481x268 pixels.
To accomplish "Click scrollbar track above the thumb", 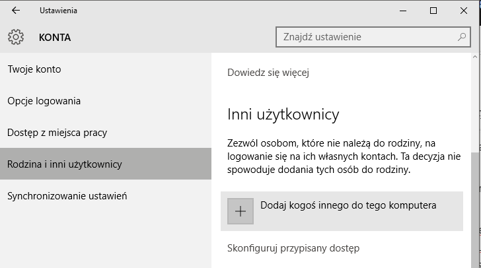I will coord(475,106).
